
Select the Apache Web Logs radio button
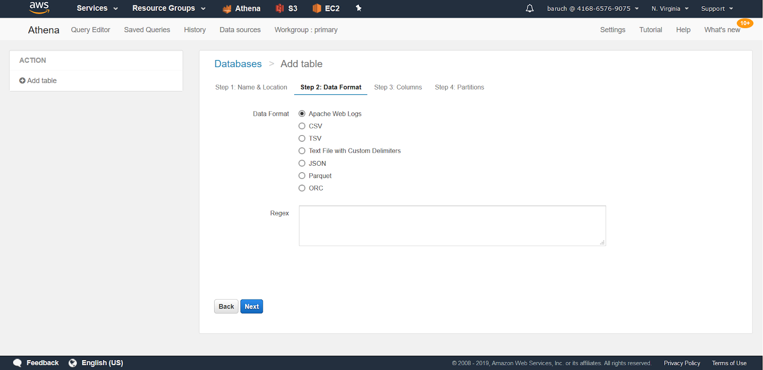point(302,114)
